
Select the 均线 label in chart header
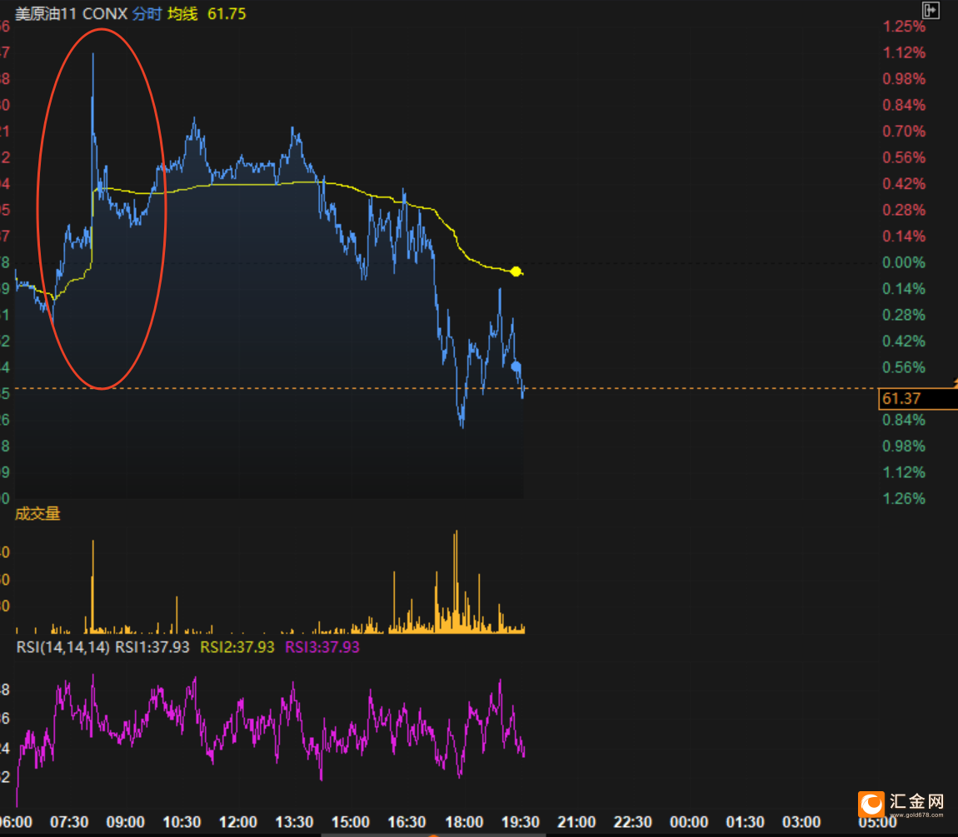182,13
